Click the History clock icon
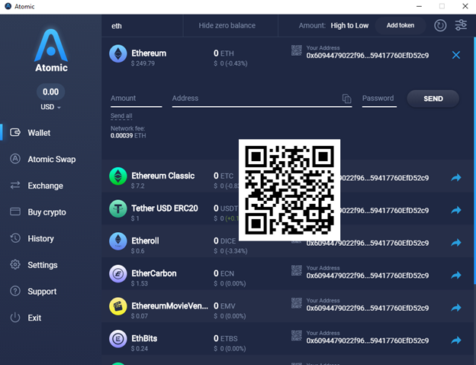 pyautogui.click(x=15, y=238)
